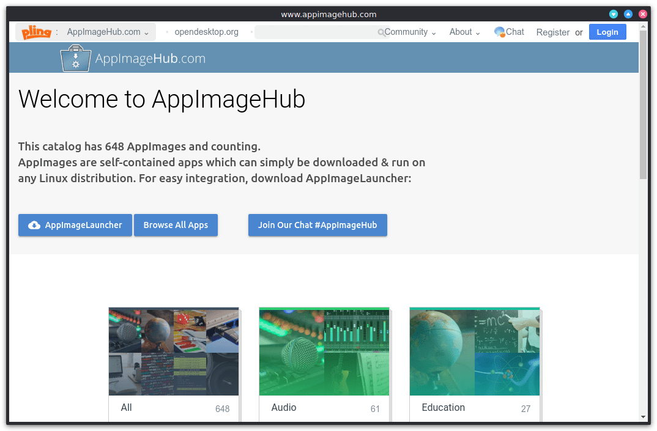The width and height of the screenshot is (657, 431).
Task: Maximize the window with the blue button
Action: [628, 14]
